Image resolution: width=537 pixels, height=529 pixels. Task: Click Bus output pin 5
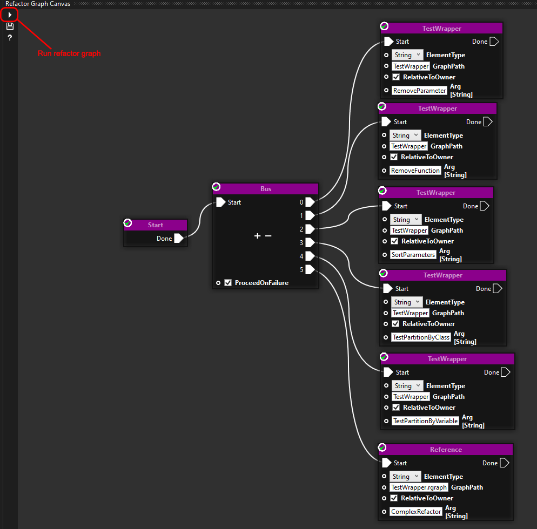(x=310, y=270)
